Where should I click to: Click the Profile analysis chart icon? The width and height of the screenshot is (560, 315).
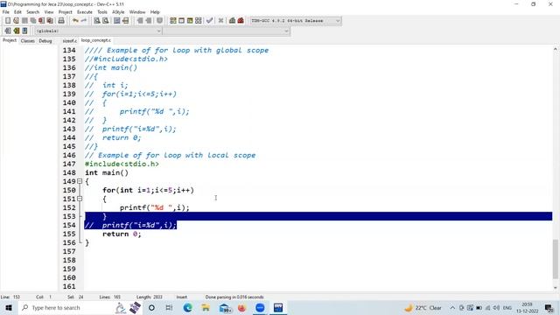pos(232,21)
